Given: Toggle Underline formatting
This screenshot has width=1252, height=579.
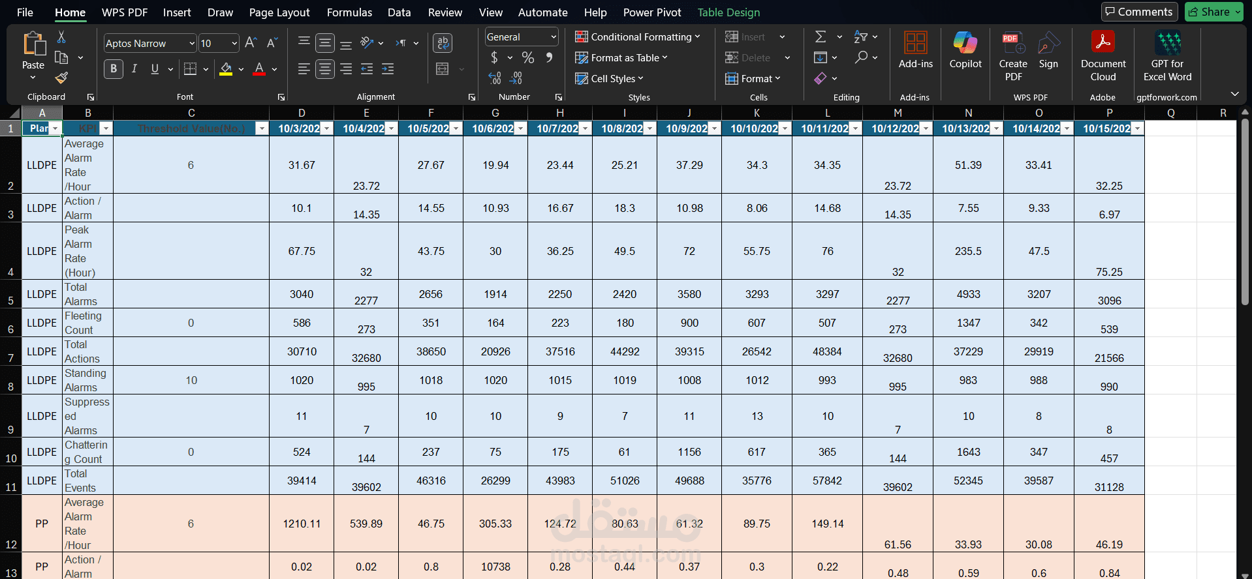Looking at the screenshot, I should click(155, 68).
